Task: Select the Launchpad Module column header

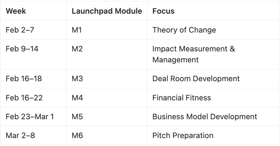Action: [x=107, y=11]
